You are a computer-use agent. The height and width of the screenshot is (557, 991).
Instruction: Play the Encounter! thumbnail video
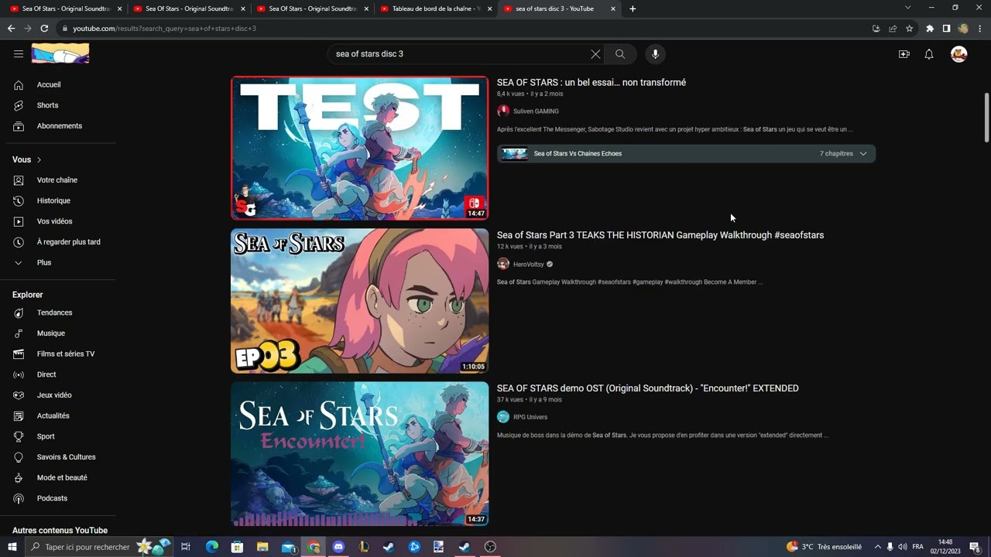click(360, 454)
